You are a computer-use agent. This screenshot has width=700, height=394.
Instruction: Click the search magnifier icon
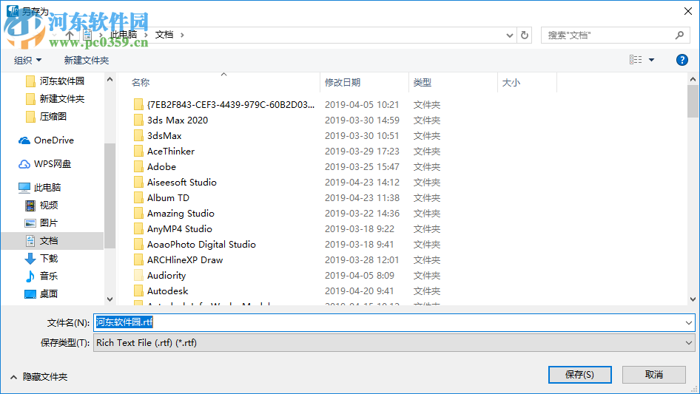click(679, 35)
